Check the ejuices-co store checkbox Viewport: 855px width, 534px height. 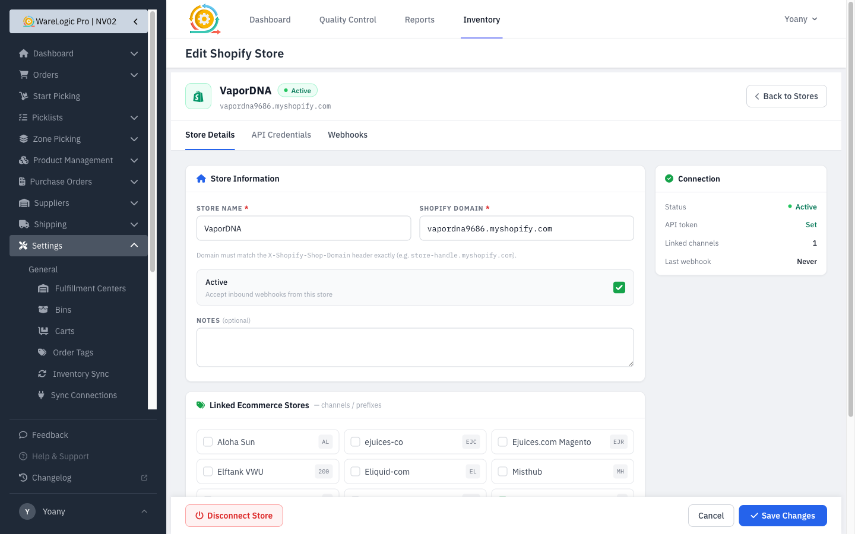(x=356, y=442)
